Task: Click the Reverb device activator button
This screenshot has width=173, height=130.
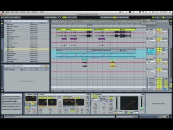Action: point(39,94)
